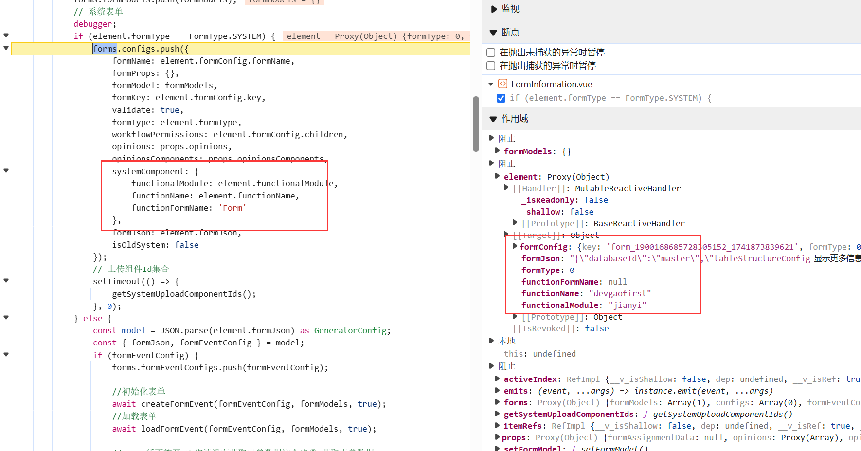Enable pause on caught exceptions checkbox
The width and height of the screenshot is (861, 451).
[491, 66]
